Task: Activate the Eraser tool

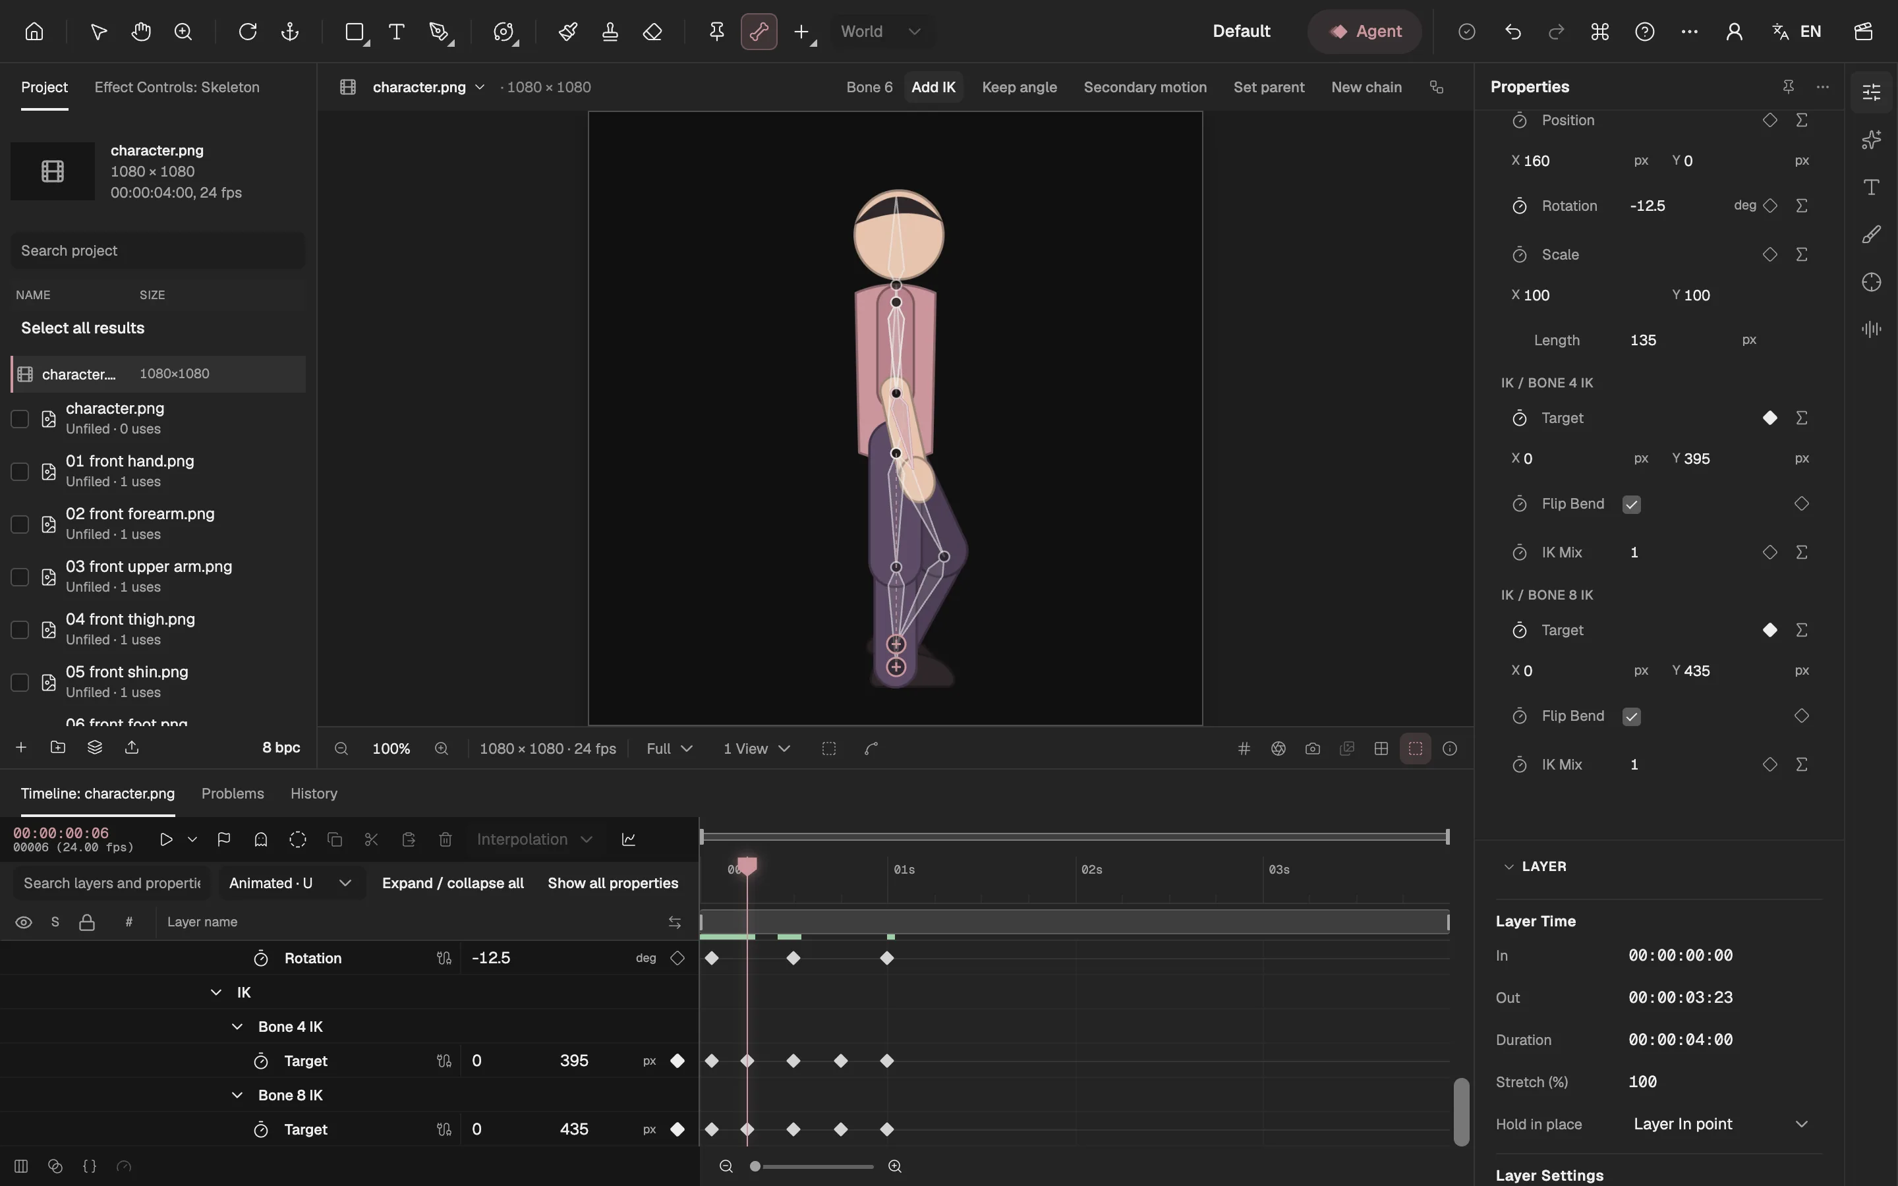Action: 652,32
